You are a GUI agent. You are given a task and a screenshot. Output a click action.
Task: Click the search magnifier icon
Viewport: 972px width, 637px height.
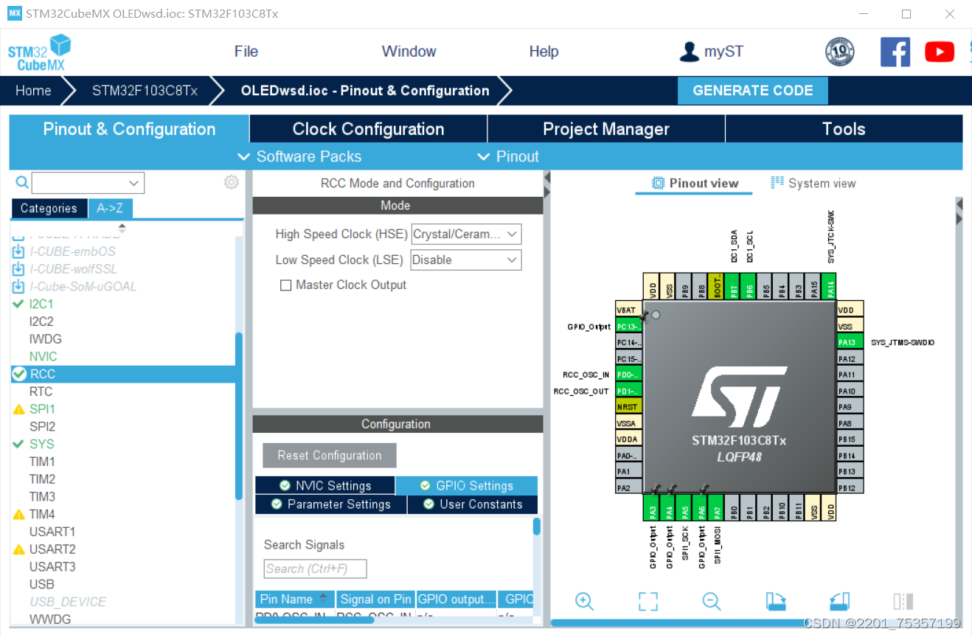[x=22, y=182]
